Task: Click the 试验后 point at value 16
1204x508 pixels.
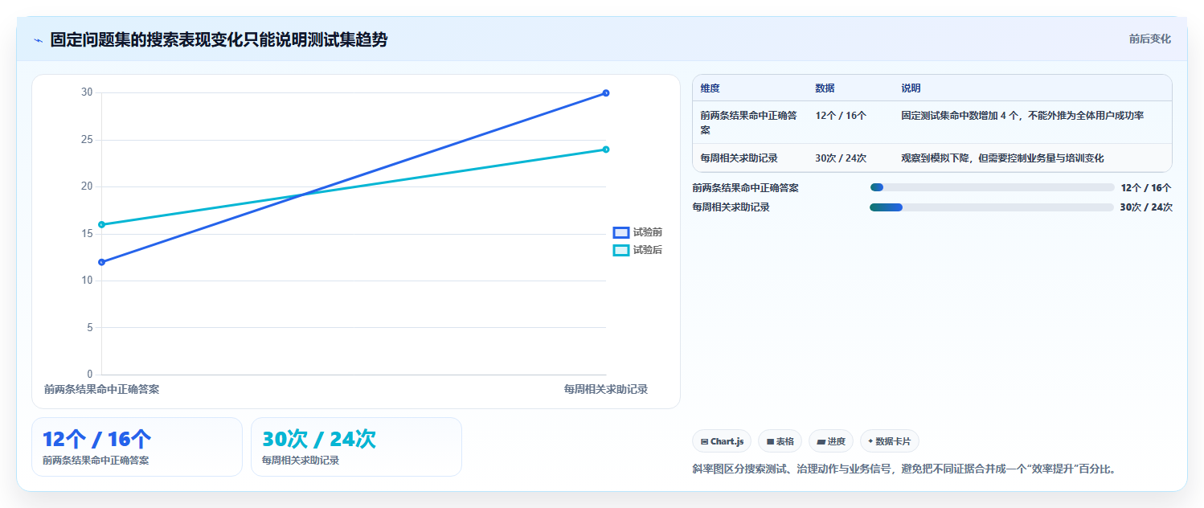Action: [101, 224]
